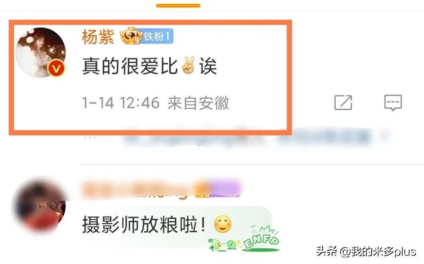Screen dimensions: 424x264
Task: Tap the gold crown membership badge
Action: pyautogui.click(x=131, y=36)
